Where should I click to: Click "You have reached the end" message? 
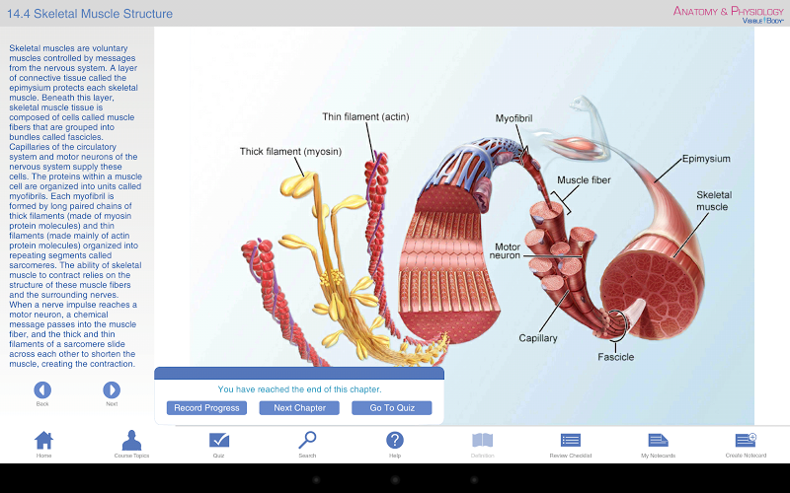click(x=299, y=389)
